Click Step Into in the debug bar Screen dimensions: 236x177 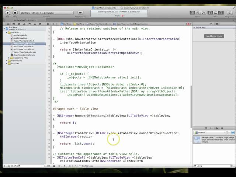tap(65, 166)
